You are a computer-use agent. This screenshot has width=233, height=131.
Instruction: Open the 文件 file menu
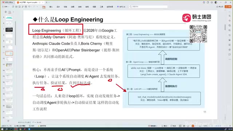(6, 7)
